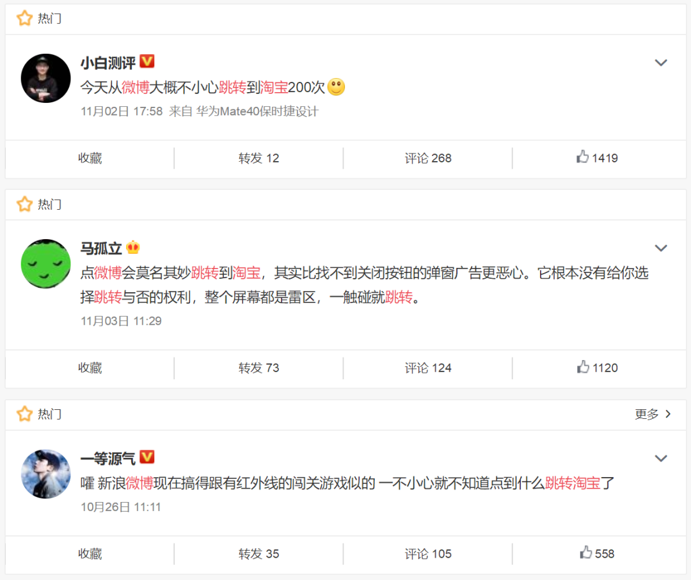Favorite 小白测评's post with 收藏
Screen dimensions: 691x580
(90, 158)
